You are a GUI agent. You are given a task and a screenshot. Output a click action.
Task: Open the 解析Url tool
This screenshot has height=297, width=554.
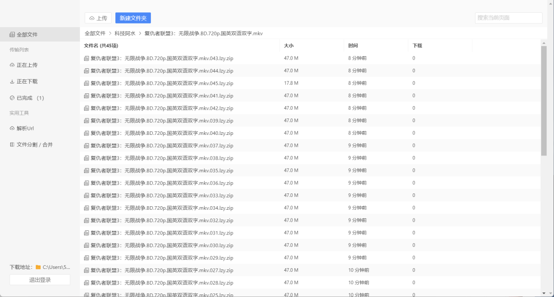25,128
